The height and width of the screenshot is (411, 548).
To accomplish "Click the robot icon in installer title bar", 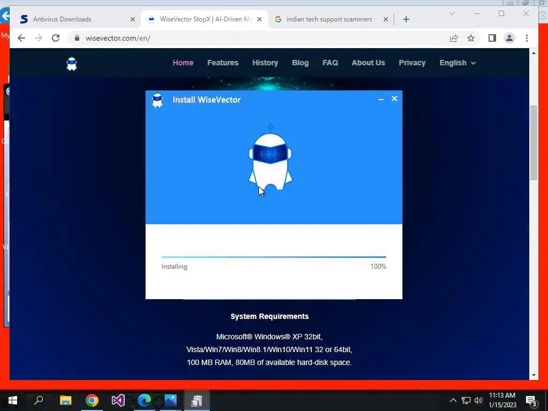I will (157, 100).
